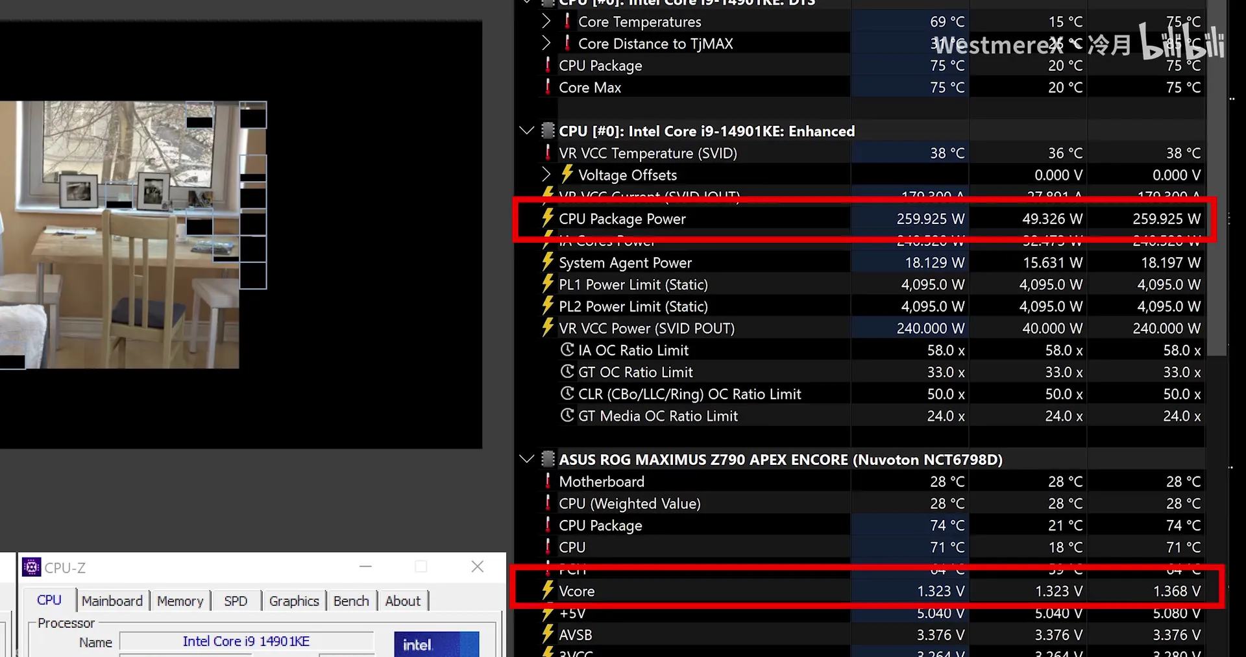Click the Vcore maximum value 1.368 V
The width and height of the screenshot is (1246, 657).
click(1177, 591)
